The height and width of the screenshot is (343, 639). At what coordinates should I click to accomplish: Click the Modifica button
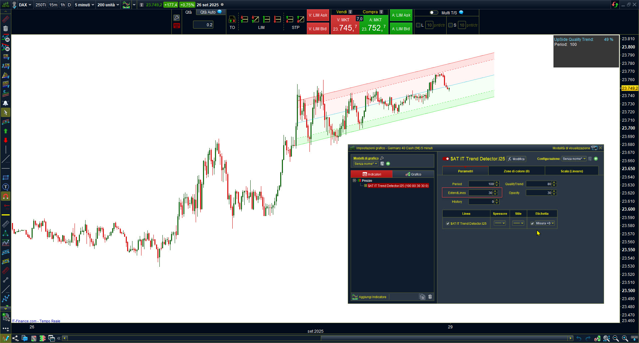pos(516,159)
